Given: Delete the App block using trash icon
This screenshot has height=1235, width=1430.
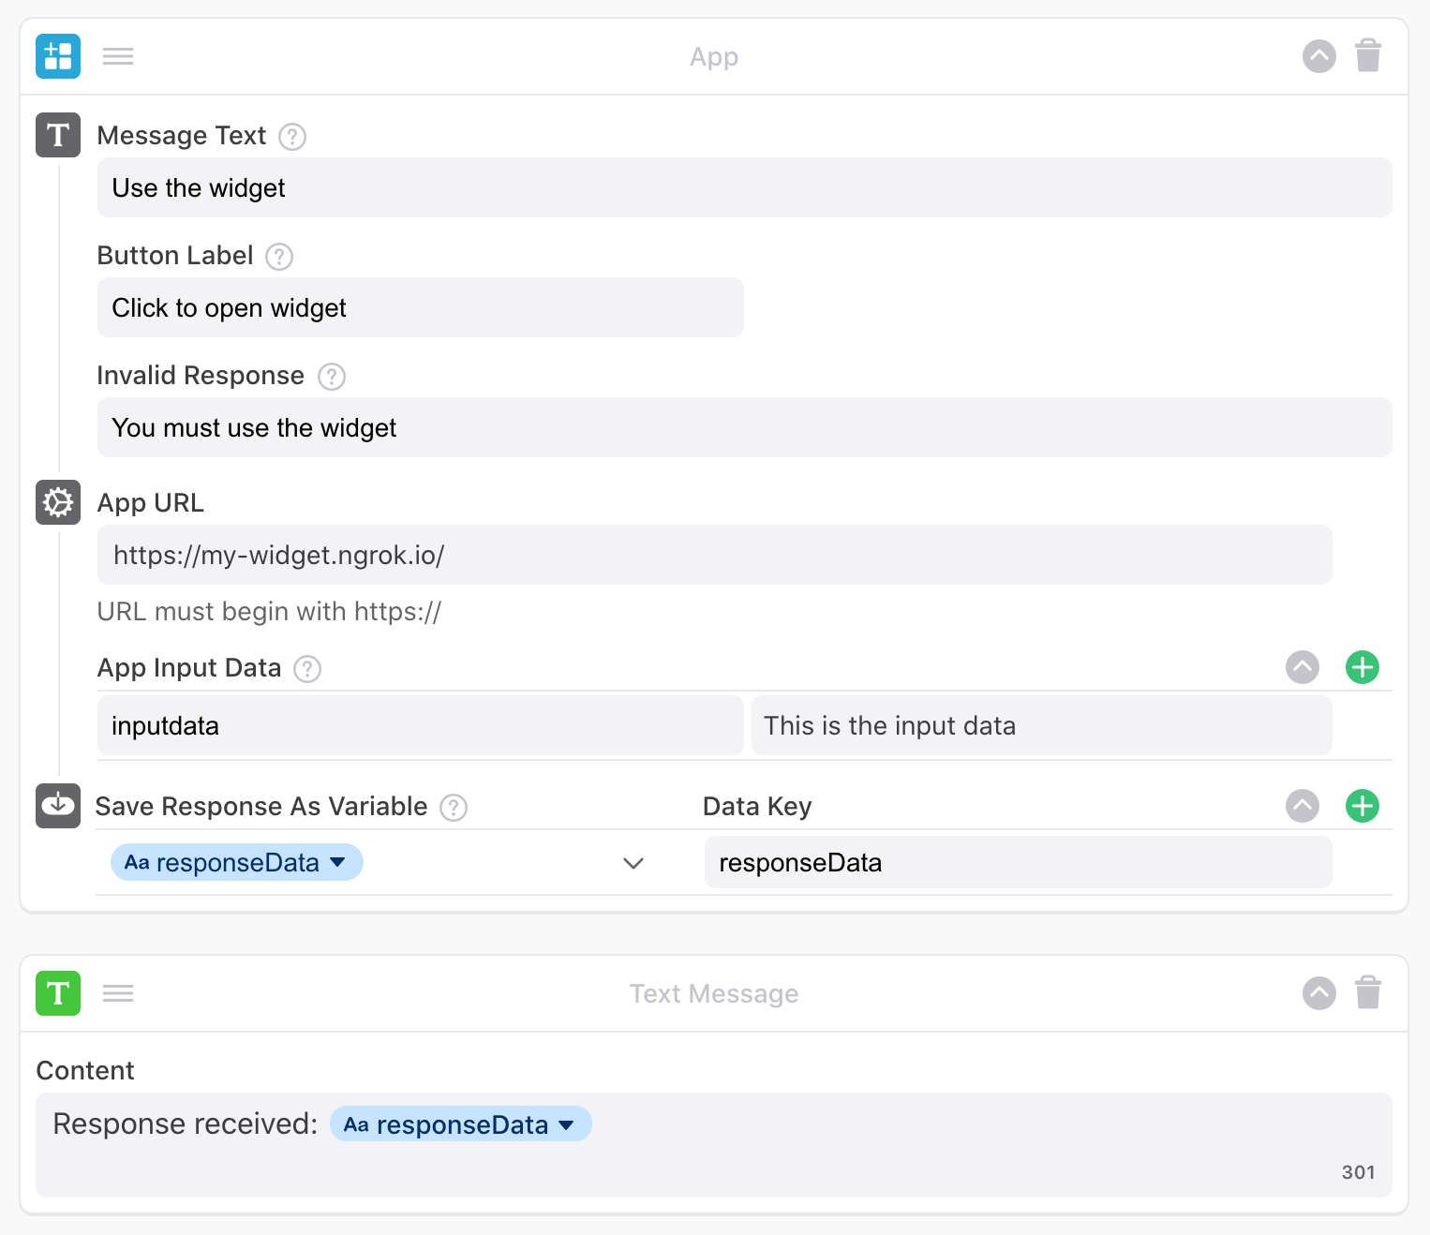Looking at the screenshot, I should (1368, 56).
